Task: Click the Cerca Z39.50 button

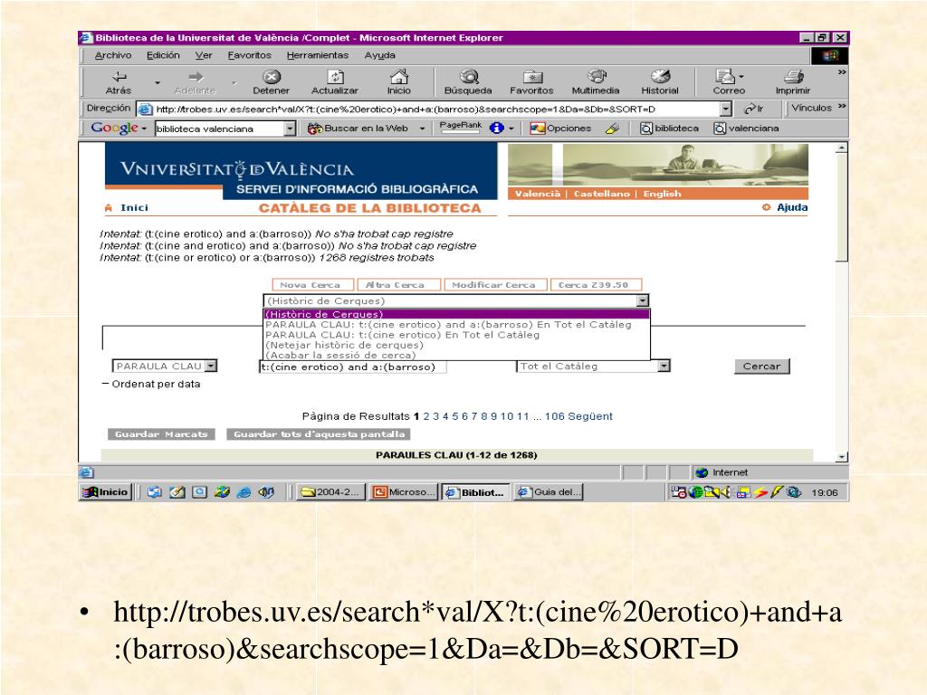Action: (x=596, y=285)
